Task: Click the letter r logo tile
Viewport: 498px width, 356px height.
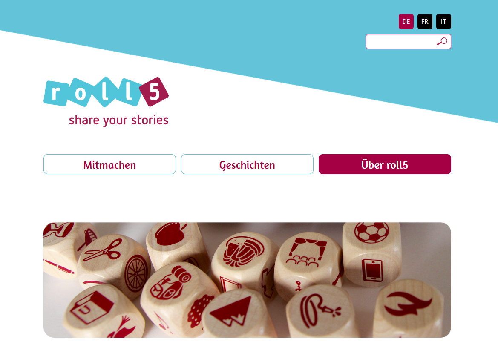Action: (x=56, y=93)
